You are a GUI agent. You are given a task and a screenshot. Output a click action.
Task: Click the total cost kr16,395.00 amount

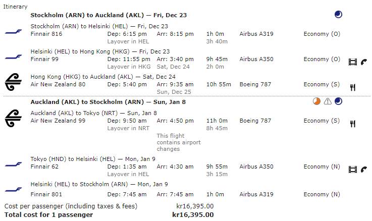193,214
